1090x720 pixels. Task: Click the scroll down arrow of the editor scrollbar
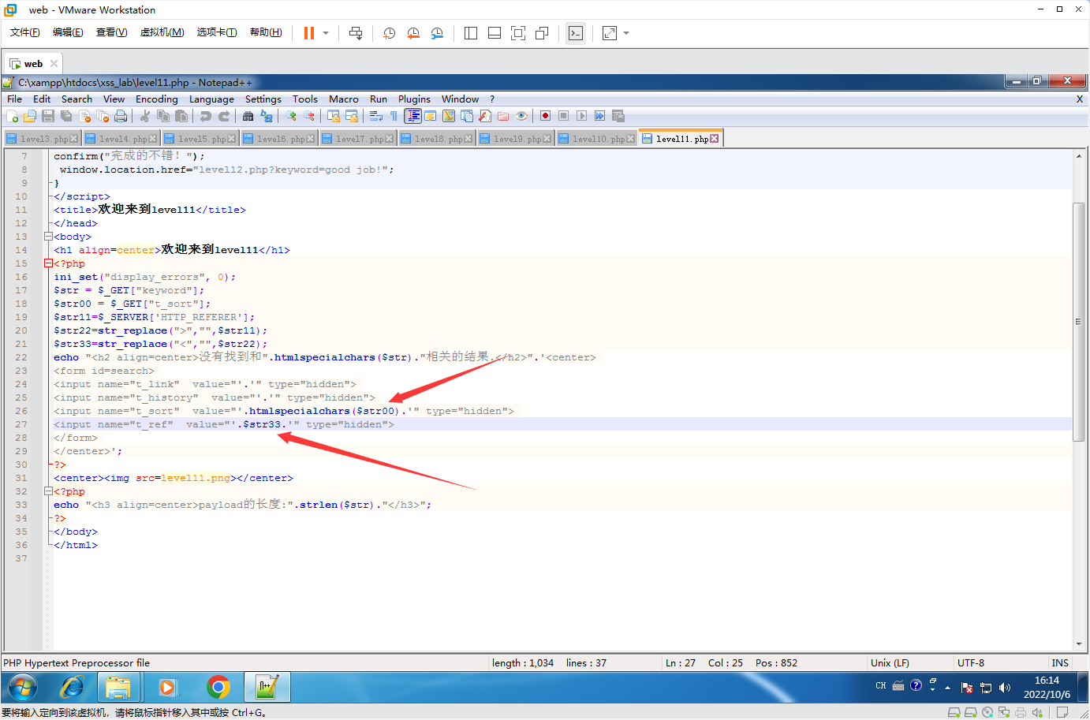[x=1078, y=644]
